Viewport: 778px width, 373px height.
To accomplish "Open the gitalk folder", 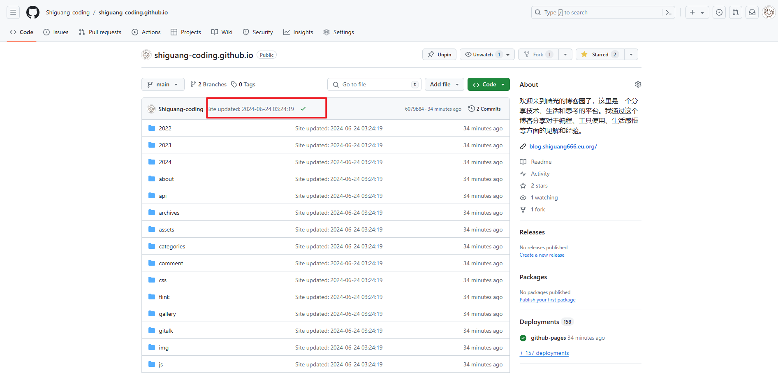I will coord(166,331).
